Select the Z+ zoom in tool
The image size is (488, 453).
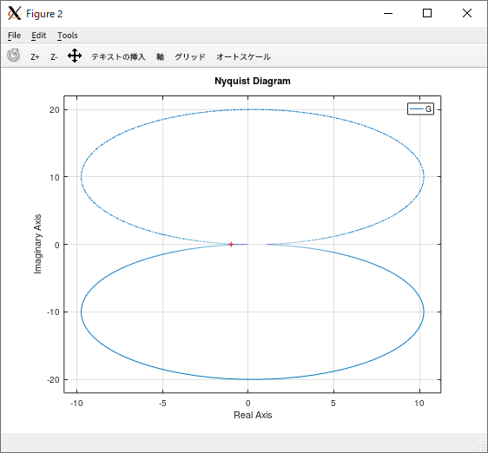[x=35, y=57]
